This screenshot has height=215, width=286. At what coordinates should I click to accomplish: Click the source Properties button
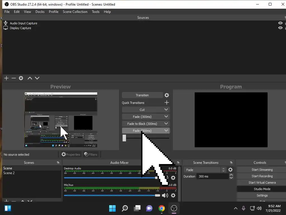71,155
